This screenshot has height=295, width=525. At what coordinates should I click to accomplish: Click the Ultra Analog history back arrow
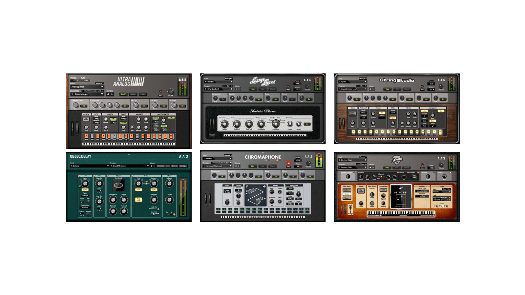click(108, 94)
